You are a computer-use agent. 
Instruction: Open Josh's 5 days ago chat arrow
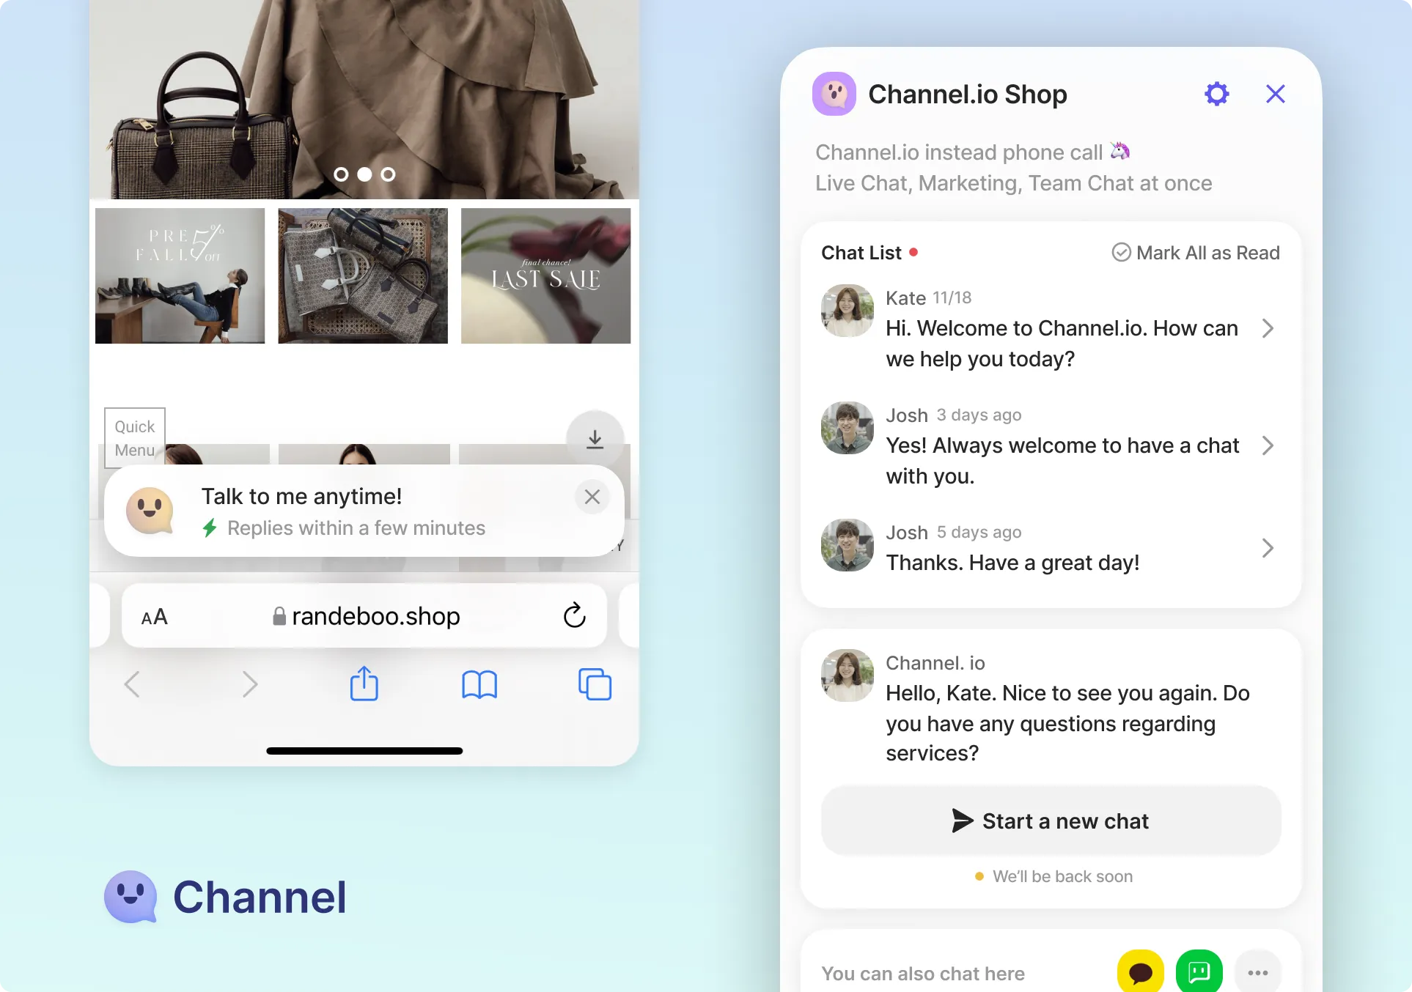point(1268,548)
